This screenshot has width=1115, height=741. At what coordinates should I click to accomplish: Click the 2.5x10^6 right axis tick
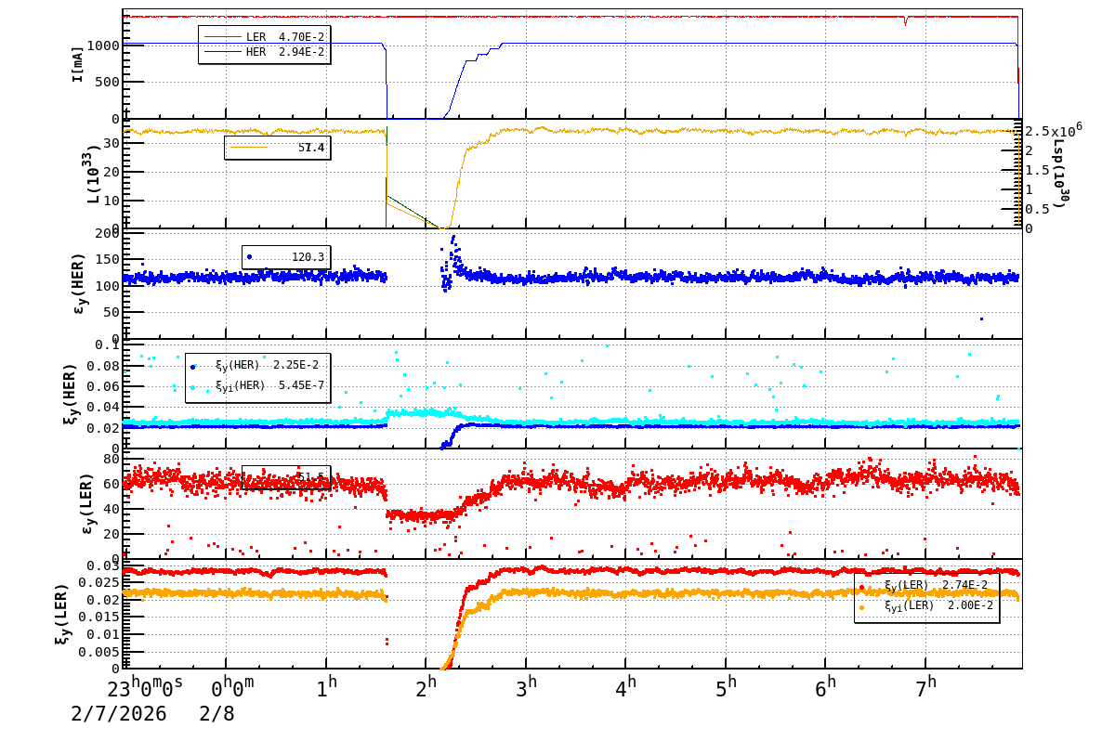click(x=1054, y=129)
